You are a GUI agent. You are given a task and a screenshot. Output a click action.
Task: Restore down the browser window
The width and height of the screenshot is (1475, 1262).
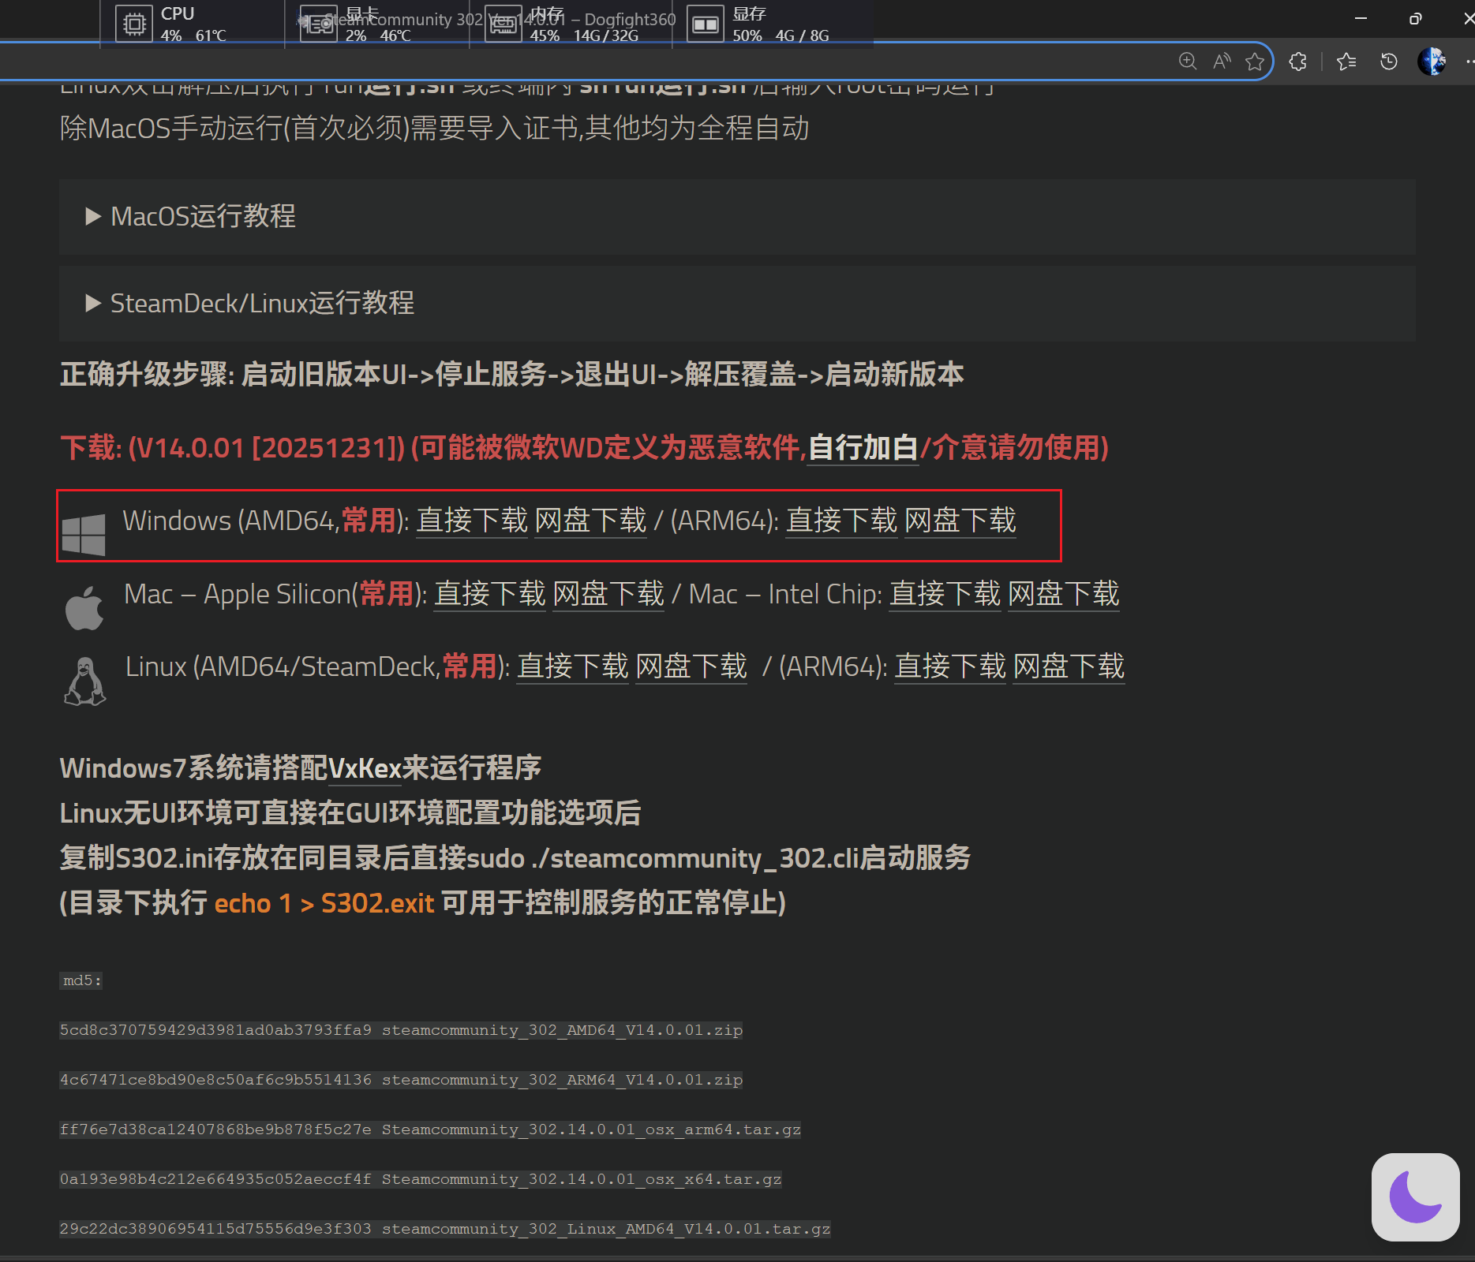tap(1415, 18)
